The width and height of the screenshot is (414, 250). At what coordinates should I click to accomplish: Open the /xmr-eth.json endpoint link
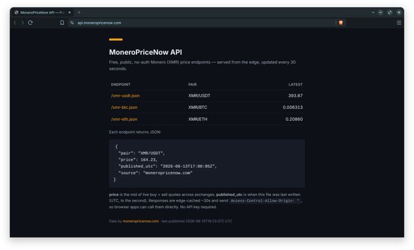click(124, 119)
